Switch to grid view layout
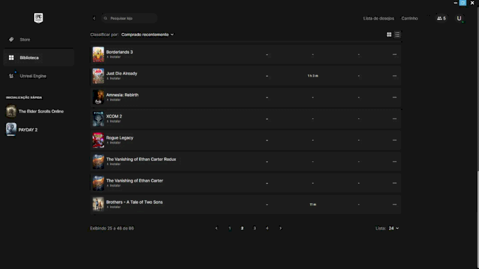479x269 pixels. (389, 35)
